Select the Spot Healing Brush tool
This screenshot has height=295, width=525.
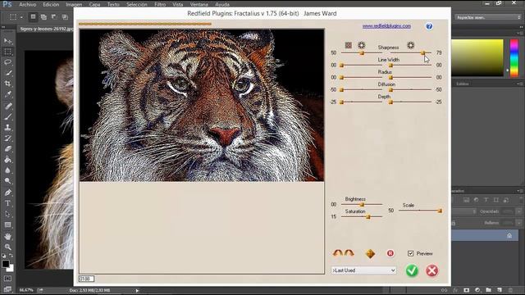(7, 106)
